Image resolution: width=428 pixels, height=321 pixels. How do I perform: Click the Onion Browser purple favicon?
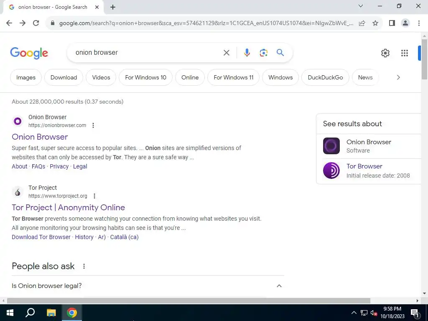18,121
